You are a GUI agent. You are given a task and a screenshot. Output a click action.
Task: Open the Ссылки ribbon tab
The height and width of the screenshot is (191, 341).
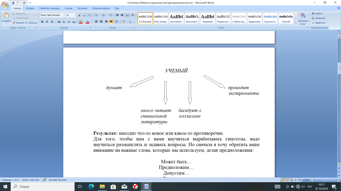[68, 8]
